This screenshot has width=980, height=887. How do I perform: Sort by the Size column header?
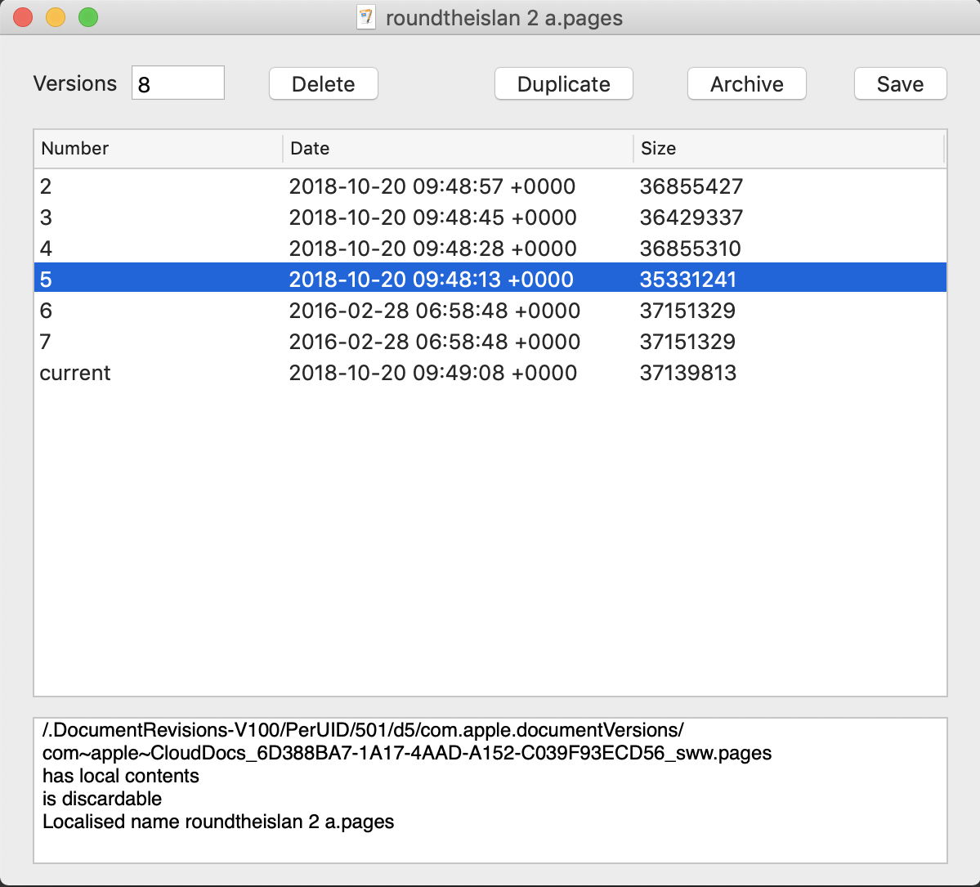pyautogui.click(x=788, y=149)
